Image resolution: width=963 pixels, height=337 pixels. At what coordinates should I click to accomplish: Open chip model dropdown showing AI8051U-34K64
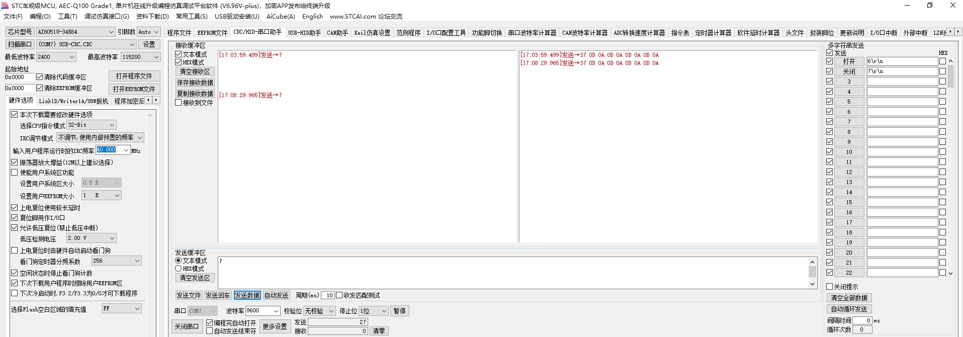click(x=76, y=32)
